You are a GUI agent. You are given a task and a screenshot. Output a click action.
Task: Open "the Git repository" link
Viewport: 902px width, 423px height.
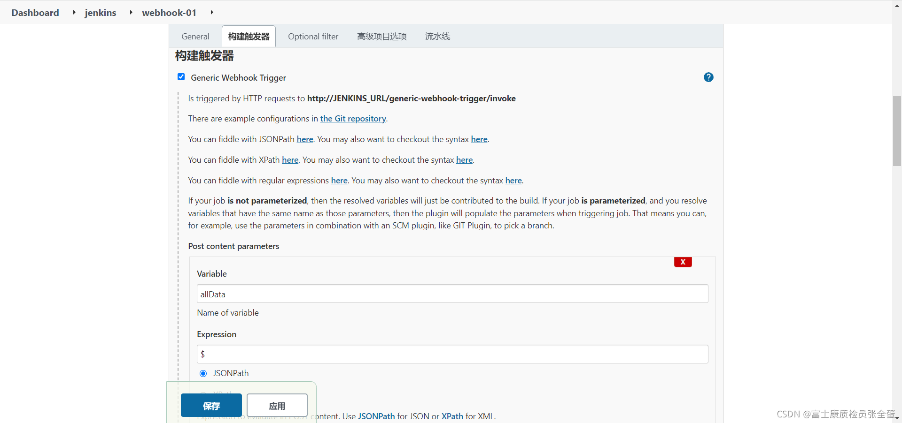[x=352, y=119]
